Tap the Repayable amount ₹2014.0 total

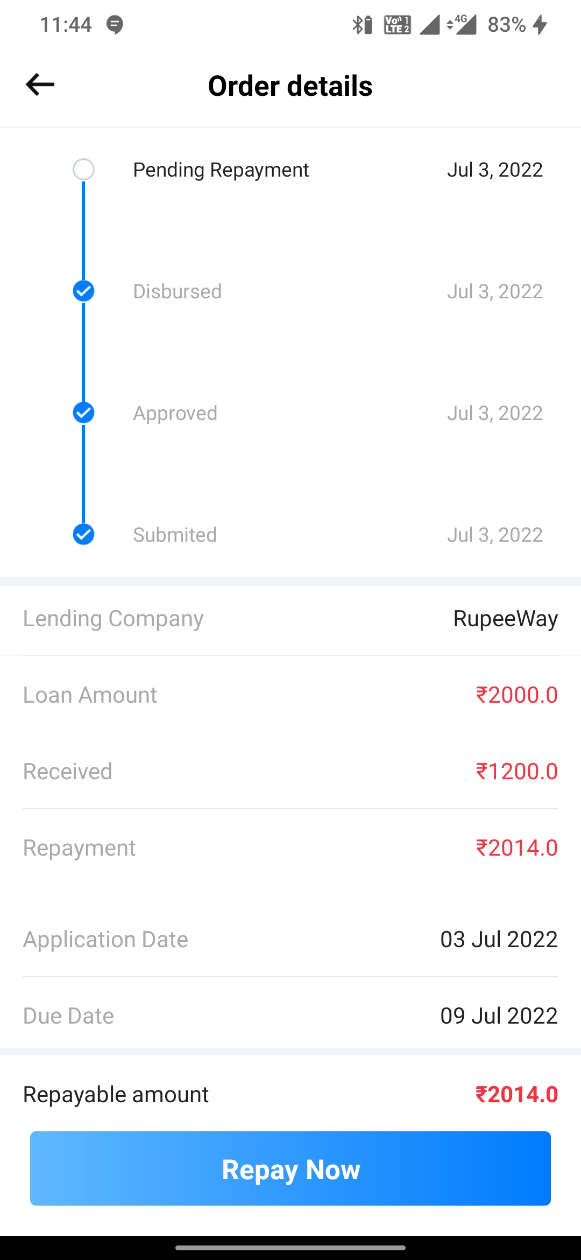pyautogui.click(x=516, y=1095)
